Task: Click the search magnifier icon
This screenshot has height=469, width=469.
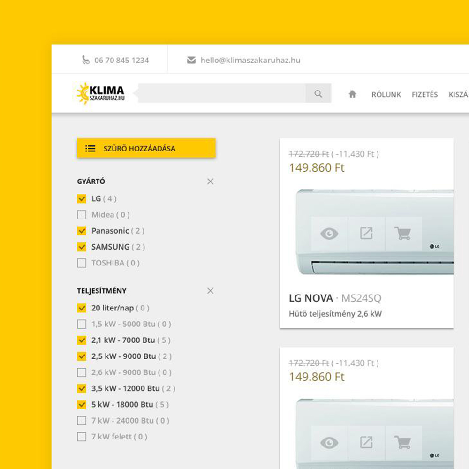Action: pyautogui.click(x=318, y=94)
